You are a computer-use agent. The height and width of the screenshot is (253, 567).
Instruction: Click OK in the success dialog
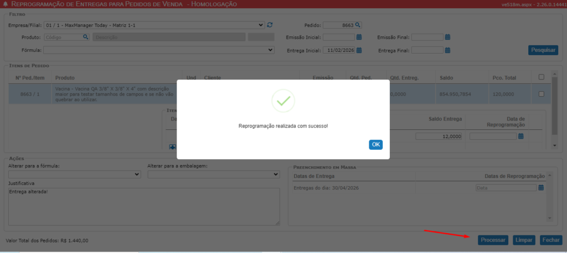click(x=375, y=144)
